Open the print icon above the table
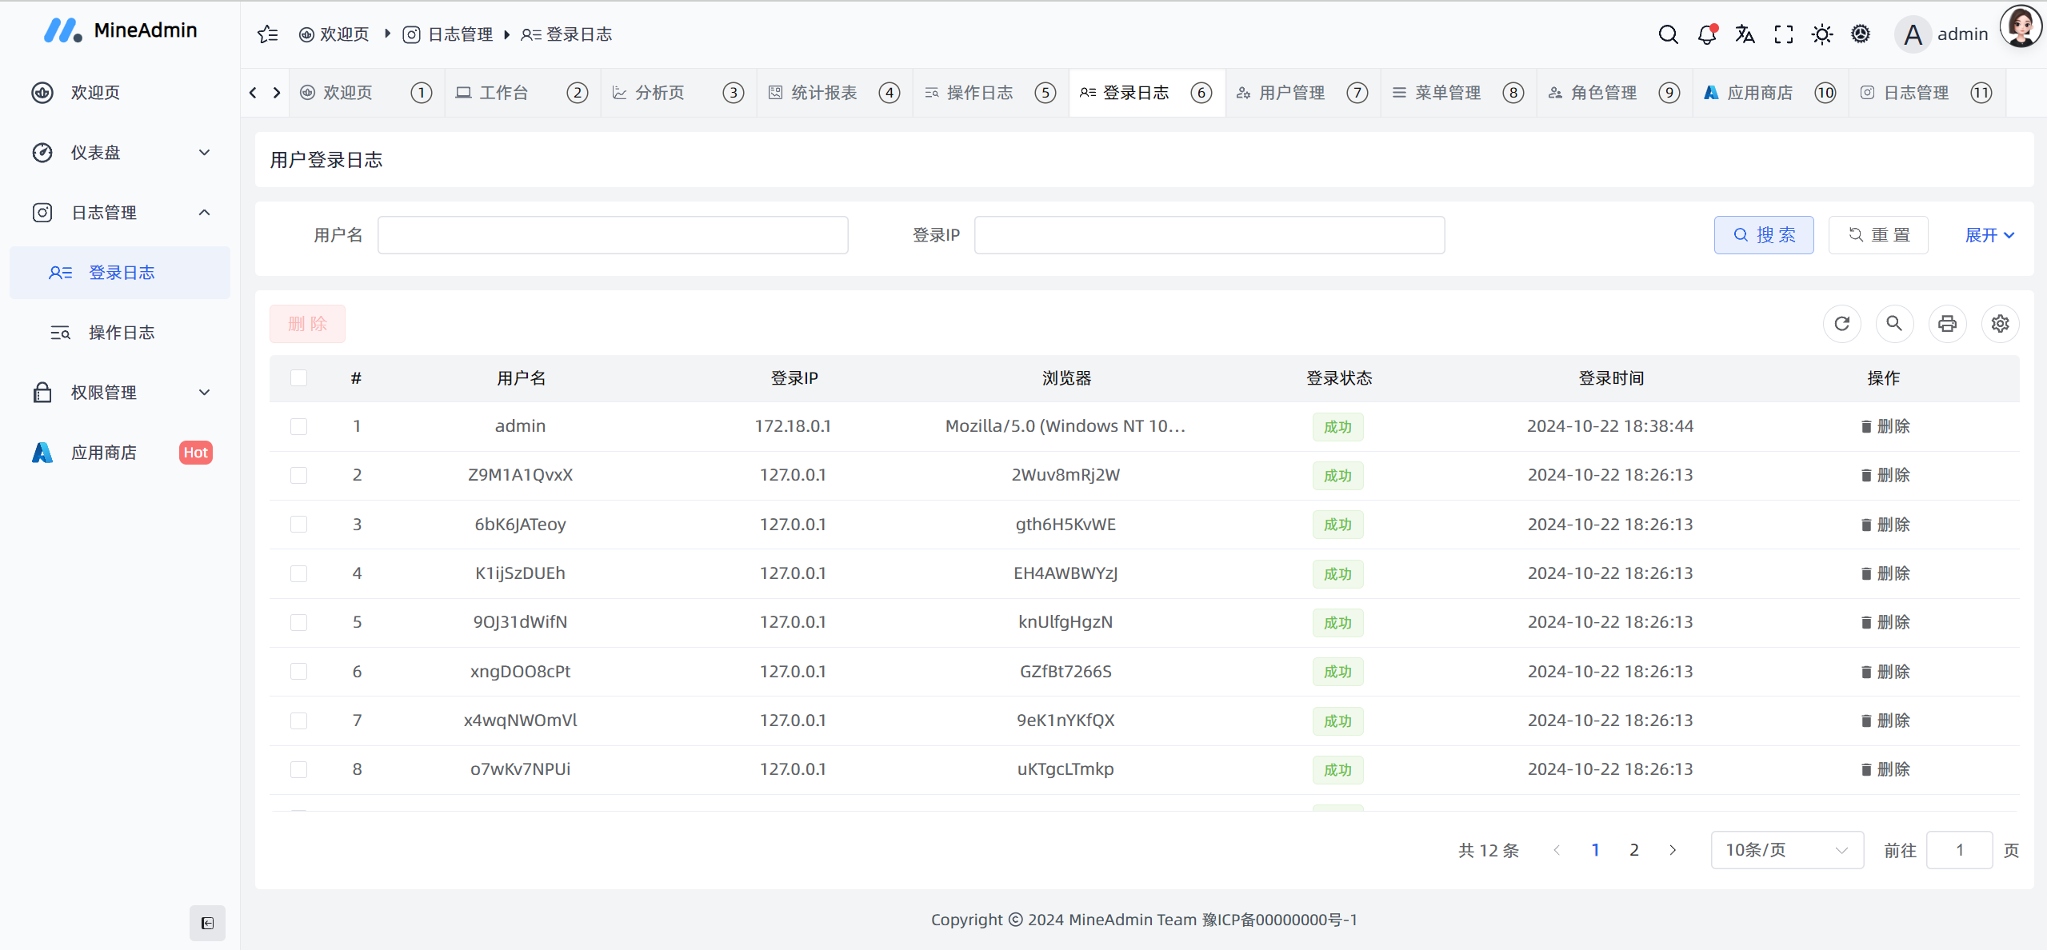This screenshot has height=950, width=2047. 1948,324
